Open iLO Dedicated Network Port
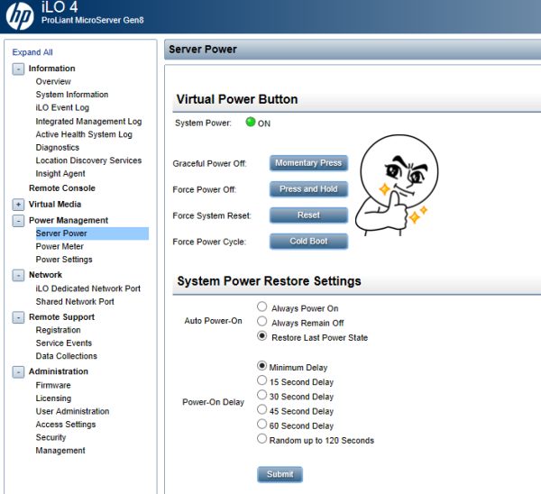The image size is (541, 494). pyautogui.click(x=88, y=288)
